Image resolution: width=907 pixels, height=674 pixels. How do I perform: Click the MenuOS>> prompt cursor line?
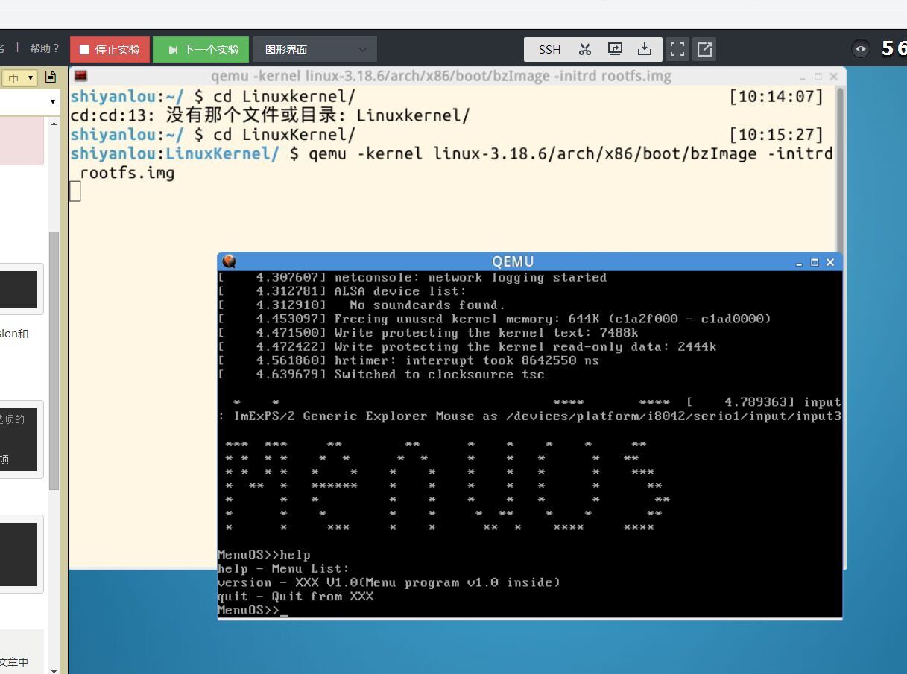click(252, 610)
